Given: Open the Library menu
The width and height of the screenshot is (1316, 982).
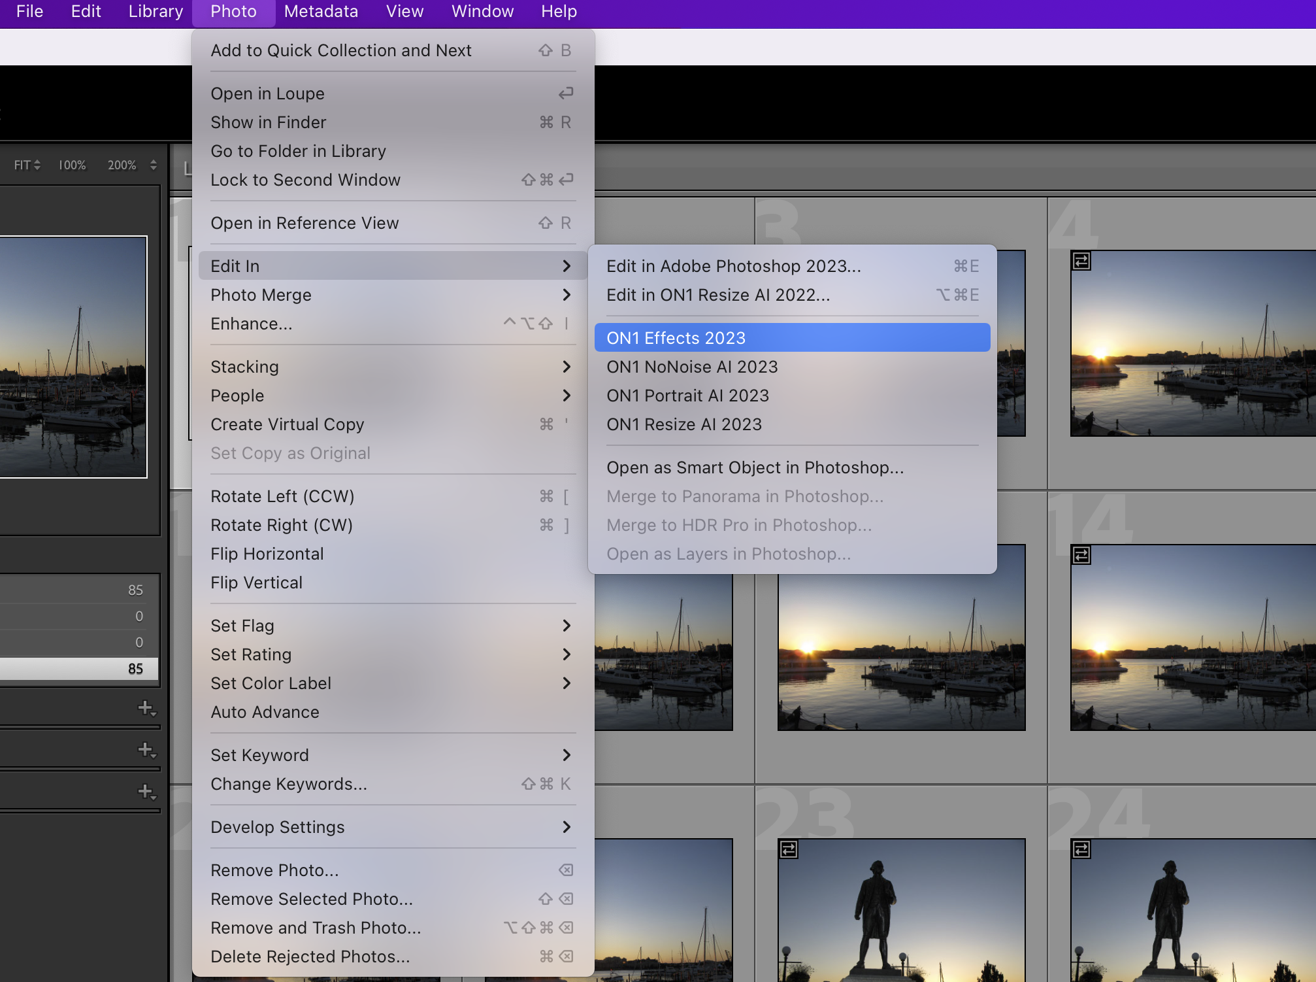Looking at the screenshot, I should [x=156, y=12].
